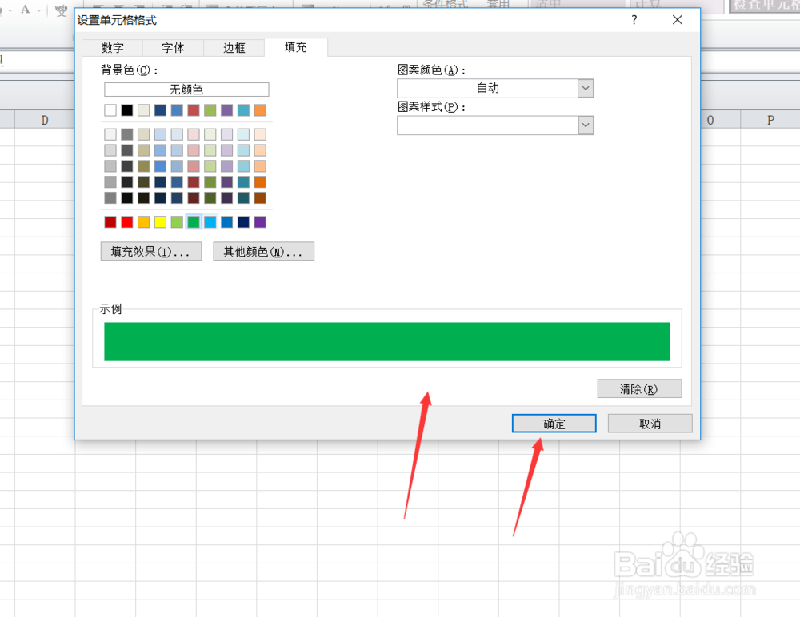
Task: Click the phonetic guide 文 icon in ribbon
Action: [x=62, y=10]
